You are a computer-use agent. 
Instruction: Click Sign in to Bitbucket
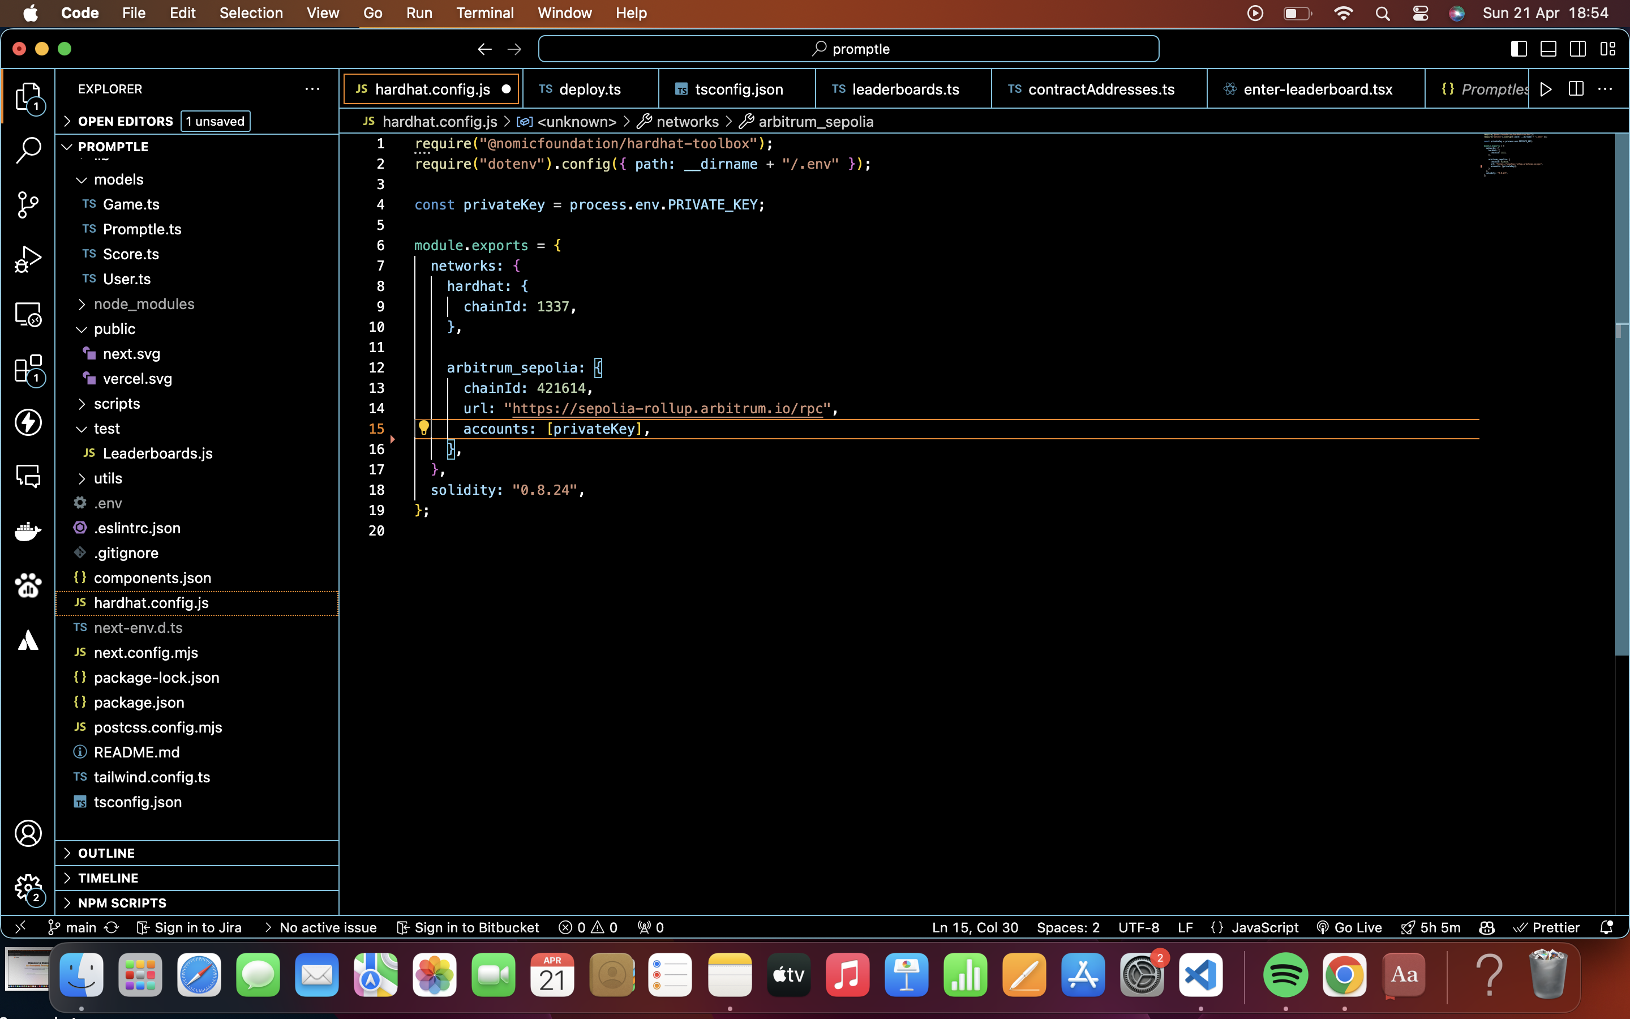click(467, 927)
